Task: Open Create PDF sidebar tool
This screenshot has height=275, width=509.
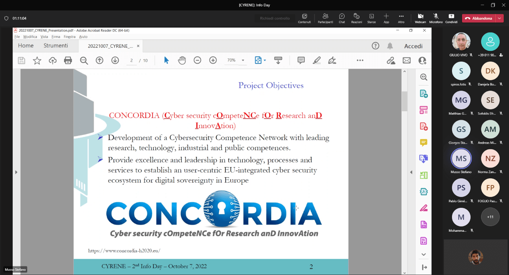Action: (424, 126)
